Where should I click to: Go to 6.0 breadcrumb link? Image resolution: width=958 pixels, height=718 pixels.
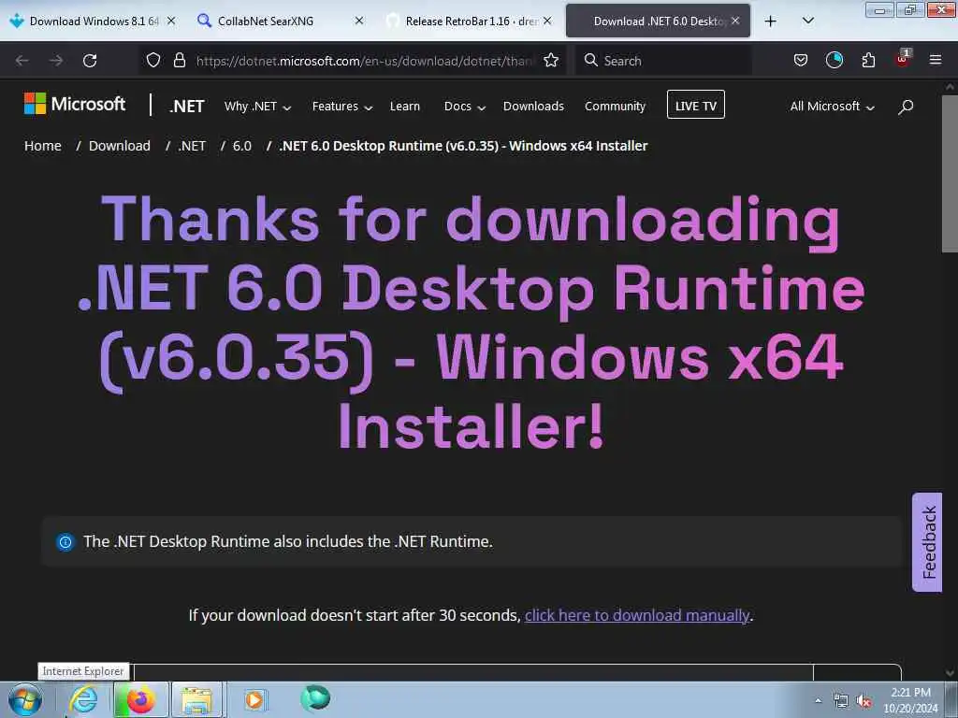pos(242,146)
